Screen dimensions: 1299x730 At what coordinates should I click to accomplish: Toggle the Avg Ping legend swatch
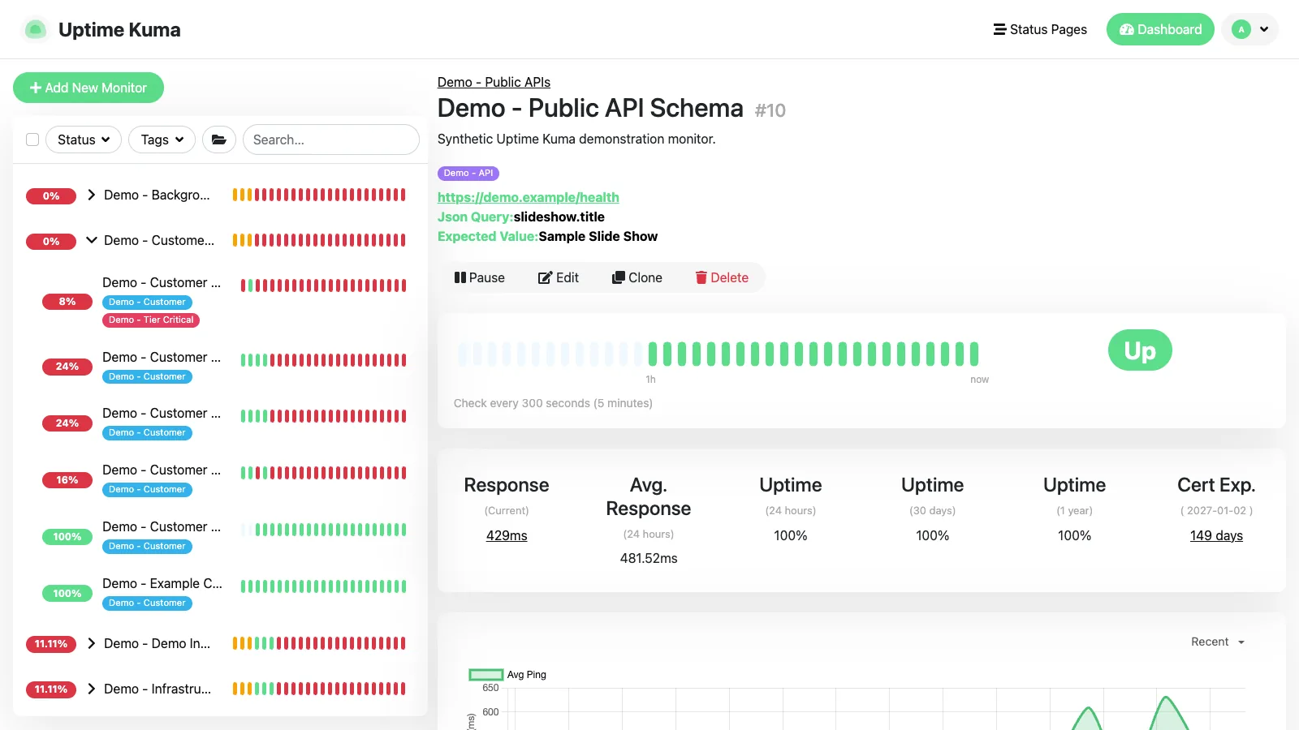(x=486, y=675)
